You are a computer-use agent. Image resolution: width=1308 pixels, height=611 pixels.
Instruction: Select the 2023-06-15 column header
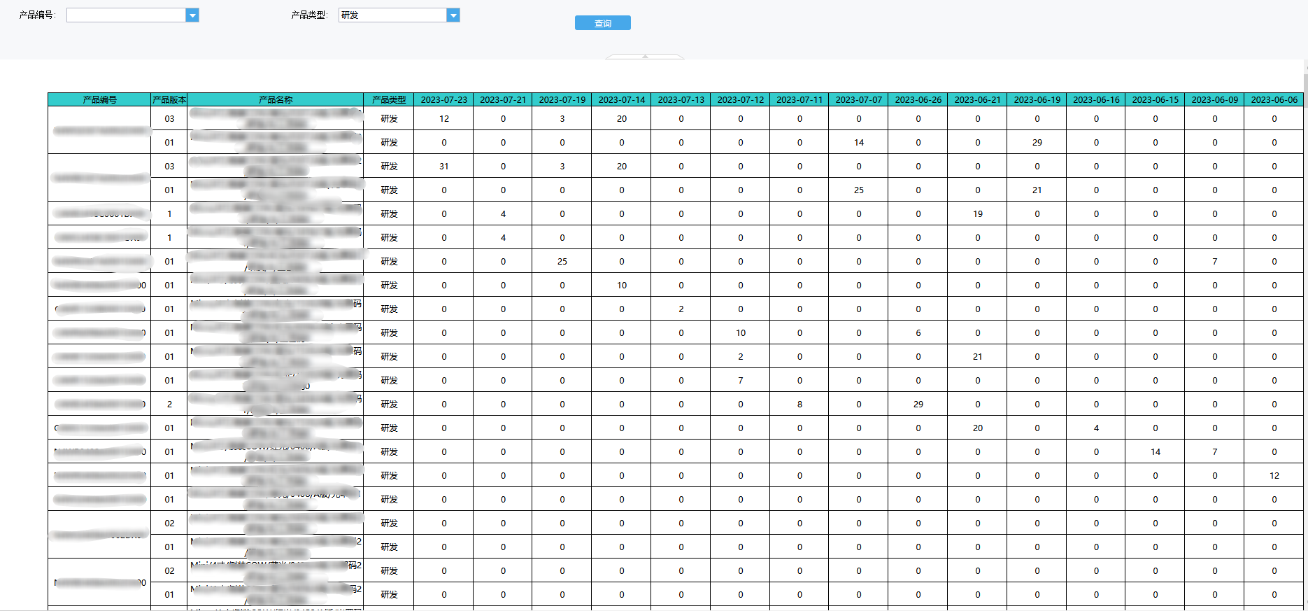click(x=1156, y=99)
